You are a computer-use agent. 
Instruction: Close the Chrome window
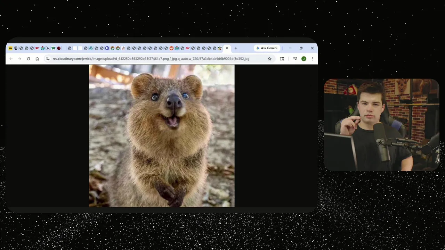(312, 48)
